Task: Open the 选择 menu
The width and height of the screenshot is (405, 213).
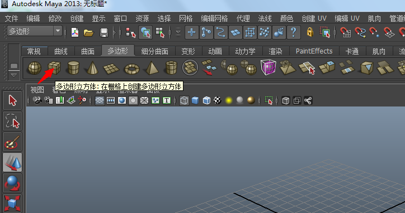Action: (x=164, y=18)
